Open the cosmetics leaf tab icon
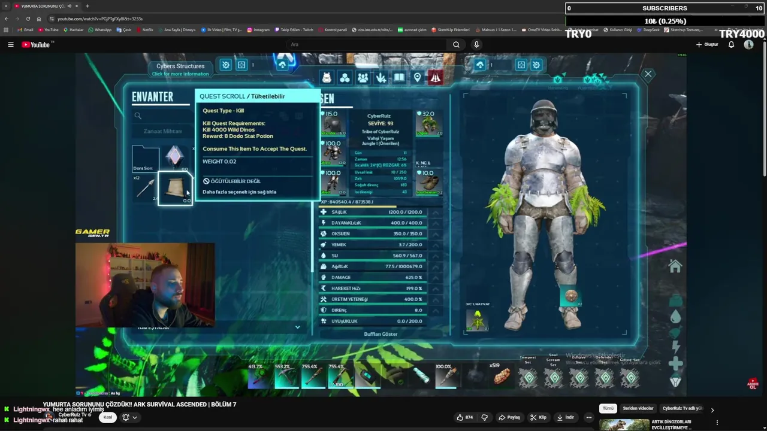Image resolution: width=767 pixels, height=431 pixels. pos(381,78)
